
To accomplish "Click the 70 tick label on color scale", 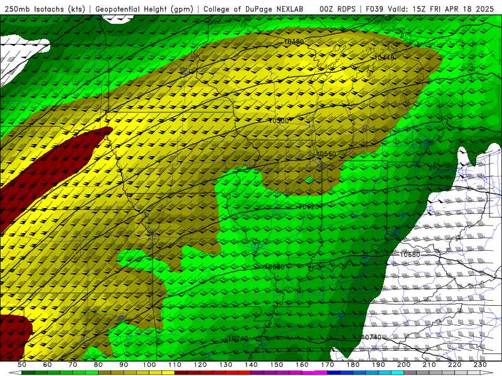I will pos(73,365).
